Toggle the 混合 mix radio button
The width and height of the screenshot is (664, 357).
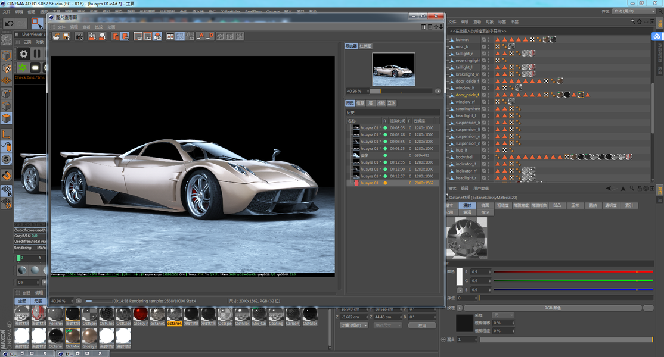click(x=443, y=339)
